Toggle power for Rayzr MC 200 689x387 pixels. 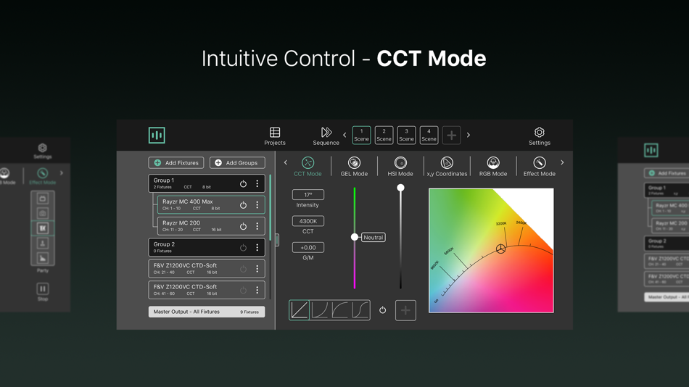click(x=243, y=226)
